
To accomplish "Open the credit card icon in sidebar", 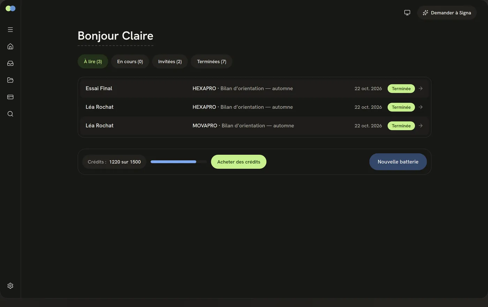I will (x=10, y=97).
